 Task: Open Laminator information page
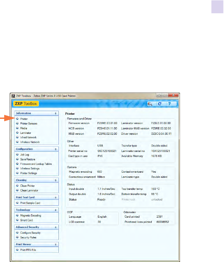tap(26, 133)
